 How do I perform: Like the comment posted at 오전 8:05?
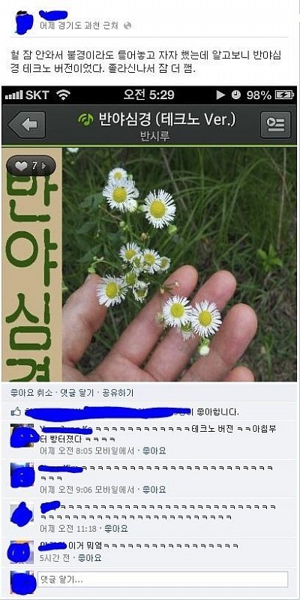[154, 451]
